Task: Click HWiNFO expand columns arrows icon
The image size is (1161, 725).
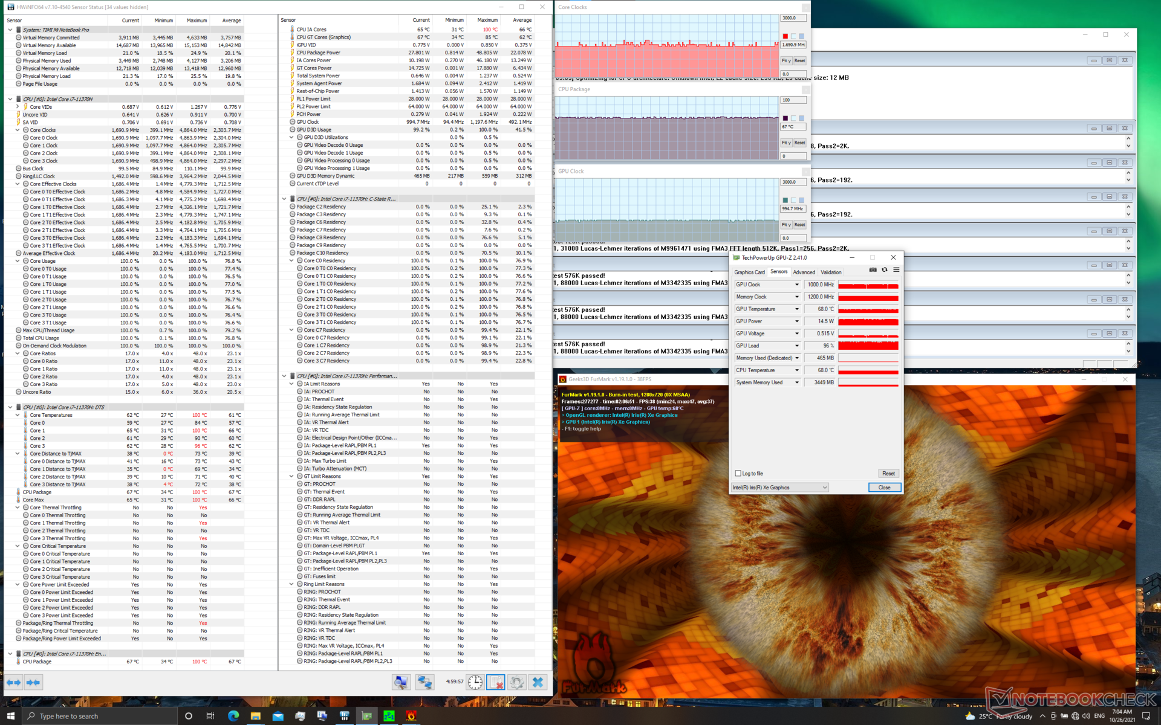Action: 13,682
